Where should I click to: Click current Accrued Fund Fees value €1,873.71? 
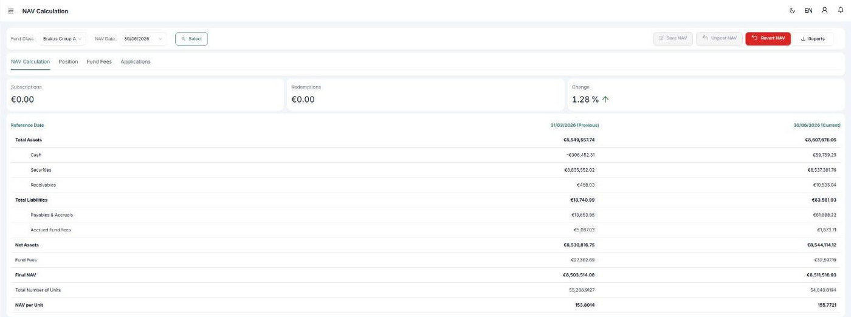pos(827,230)
